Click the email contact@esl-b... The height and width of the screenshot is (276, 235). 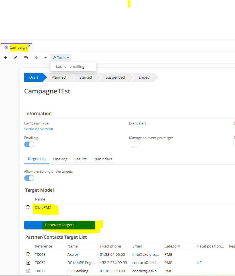coord(146,271)
